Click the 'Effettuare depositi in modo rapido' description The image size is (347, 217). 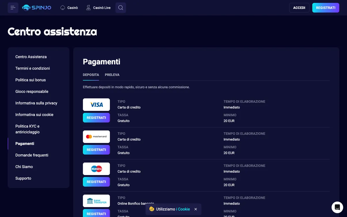[x=136, y=87]
